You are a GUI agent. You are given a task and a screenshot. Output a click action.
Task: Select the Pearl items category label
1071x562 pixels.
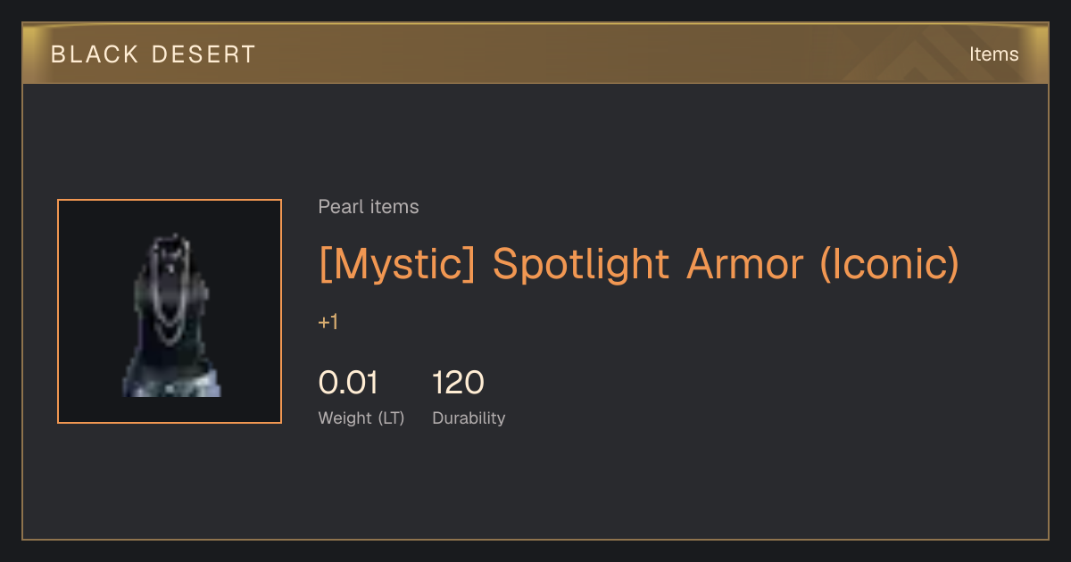tap(369, 207)
